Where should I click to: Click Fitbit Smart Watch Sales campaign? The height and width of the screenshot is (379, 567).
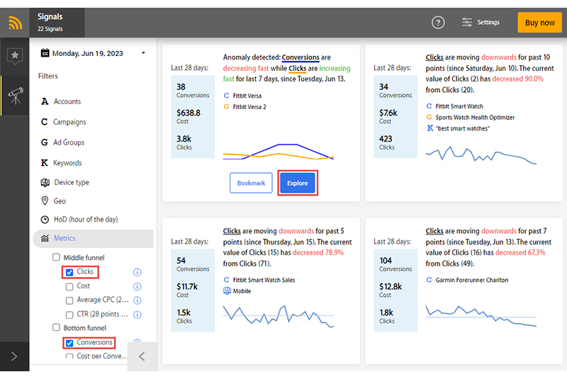point(264,280)
